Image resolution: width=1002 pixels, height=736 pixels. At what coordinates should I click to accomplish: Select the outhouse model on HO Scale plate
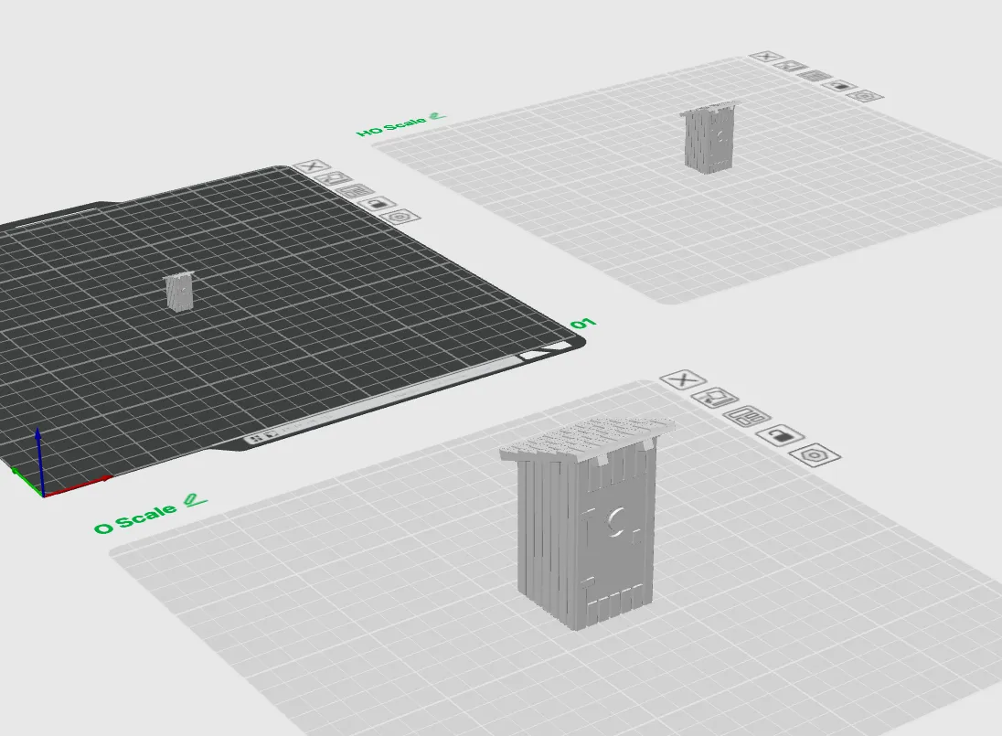(709, 137)
